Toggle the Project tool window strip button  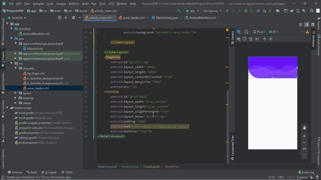coord(3,59)
